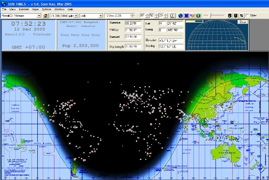The width and height of the screenshot is (269, 180).
Task: Click the globe icon in the toolbar
Action: [x=180, y=16]
